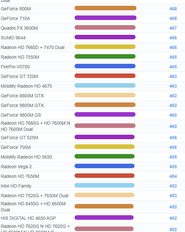This screenshot has width=185, height=232.
Task: Click score 467 for Quadro FX 3600M
Action: coord(173,28)
